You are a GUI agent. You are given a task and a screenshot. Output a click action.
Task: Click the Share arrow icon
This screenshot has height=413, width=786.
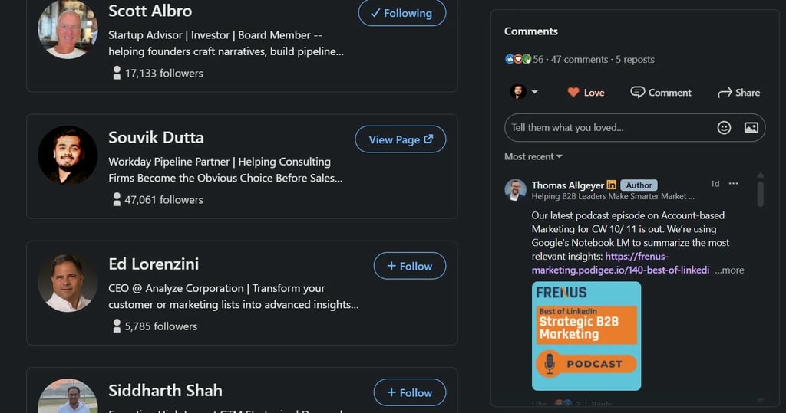[724, 92]
